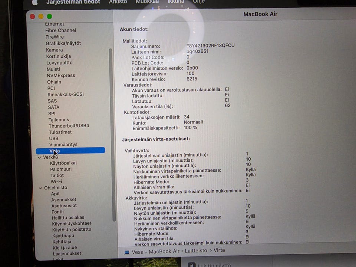Click the Varauksen tila value 62
The image size is (356, 267).
pos(227,106)
